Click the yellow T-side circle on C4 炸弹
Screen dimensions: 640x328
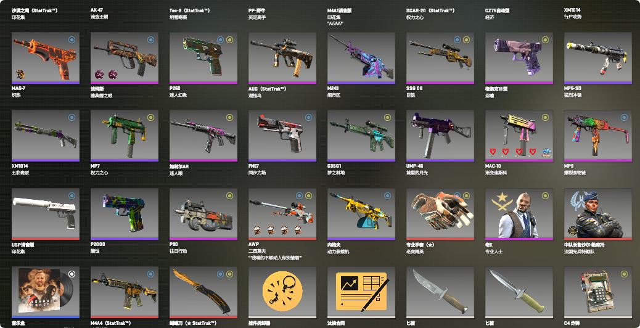(624, 274)
